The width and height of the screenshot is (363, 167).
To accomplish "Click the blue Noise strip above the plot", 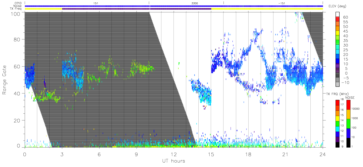I will pos(174,6).
